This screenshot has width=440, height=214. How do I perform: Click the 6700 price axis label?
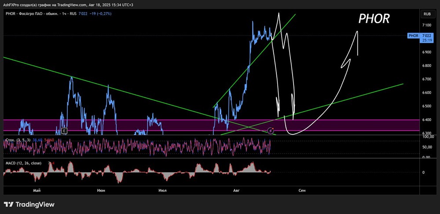pos(427,79)
